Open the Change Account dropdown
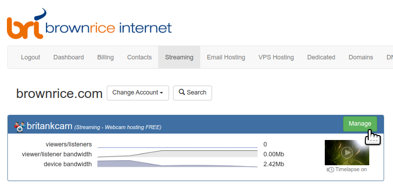Image resolution: width=393 pixels, height=186 pixels. tap(138, 93)
